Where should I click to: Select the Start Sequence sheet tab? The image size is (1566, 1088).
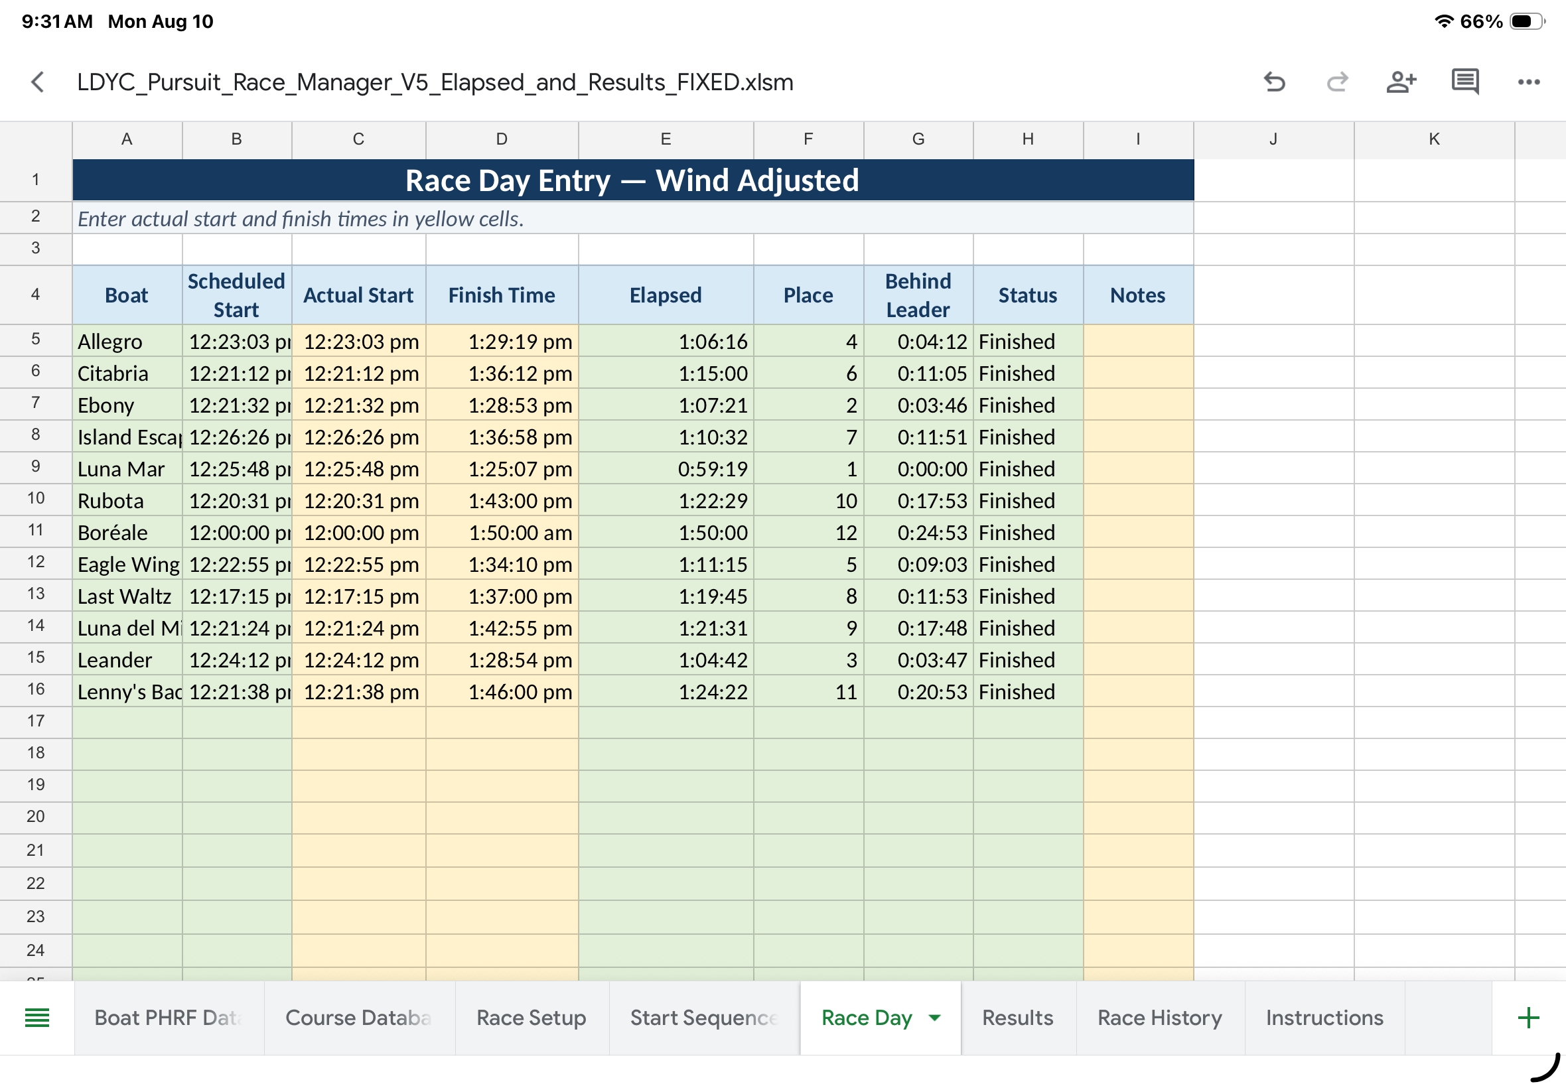click(x=703, y=1018)
